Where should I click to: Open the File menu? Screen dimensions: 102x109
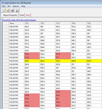(x=4, y=6)
